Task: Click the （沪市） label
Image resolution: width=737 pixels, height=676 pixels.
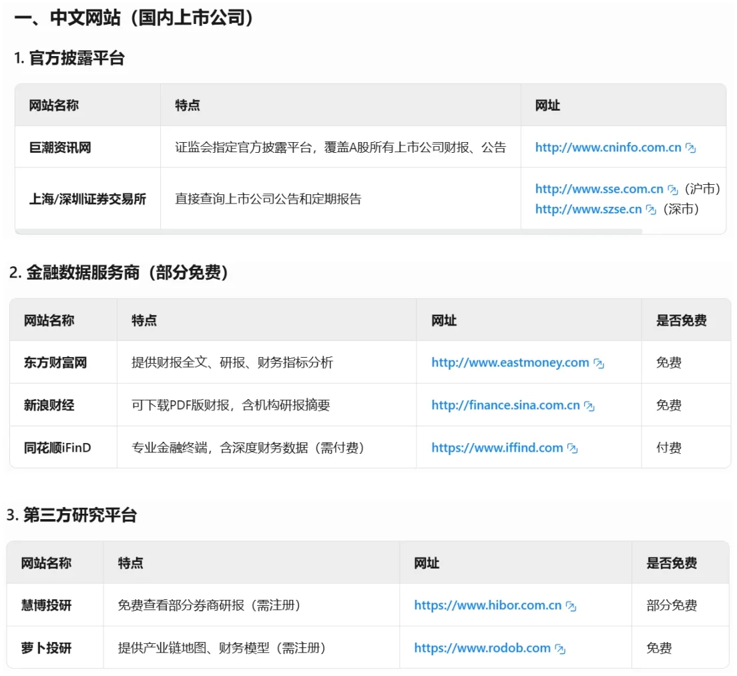Action: (702, 189)
